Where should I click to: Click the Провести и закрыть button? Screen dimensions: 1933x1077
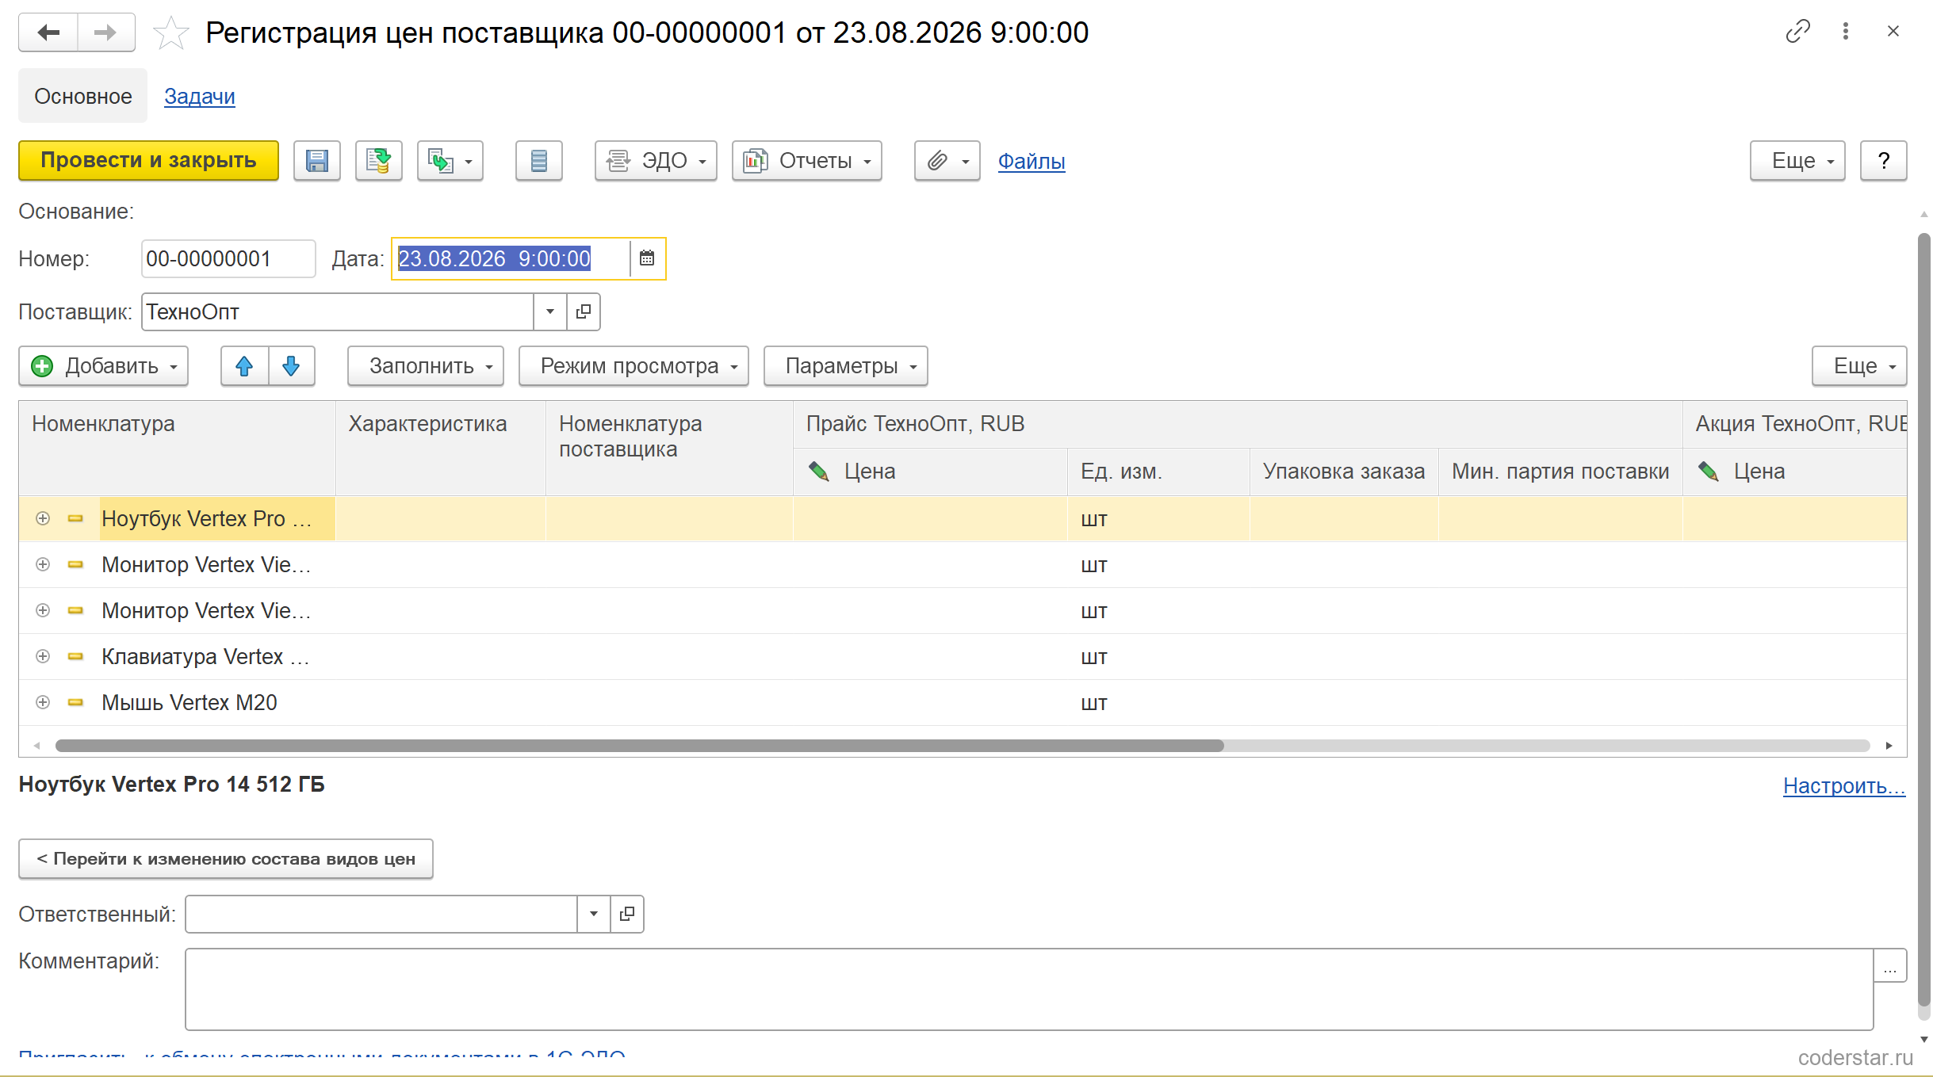149,161
